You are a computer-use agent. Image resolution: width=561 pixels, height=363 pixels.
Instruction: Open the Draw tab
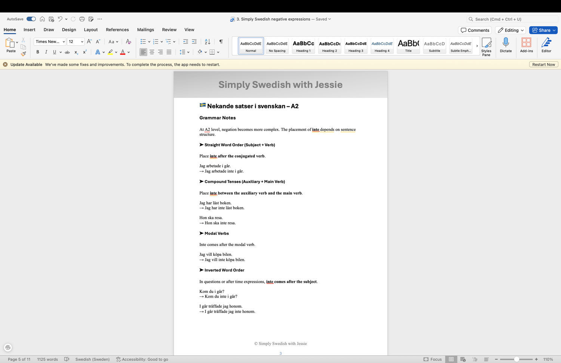49,30
